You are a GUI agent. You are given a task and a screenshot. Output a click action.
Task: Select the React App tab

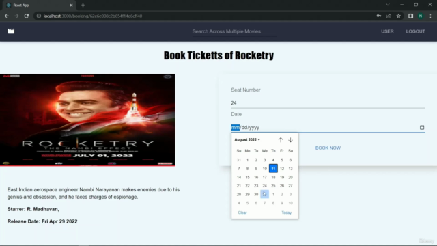(39, 5)
